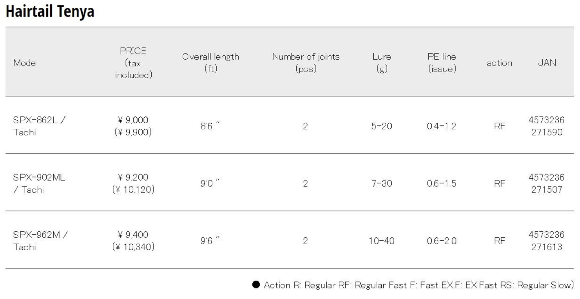Select the Lure (g) column header
580x299 pixels.
coord(382,62)
